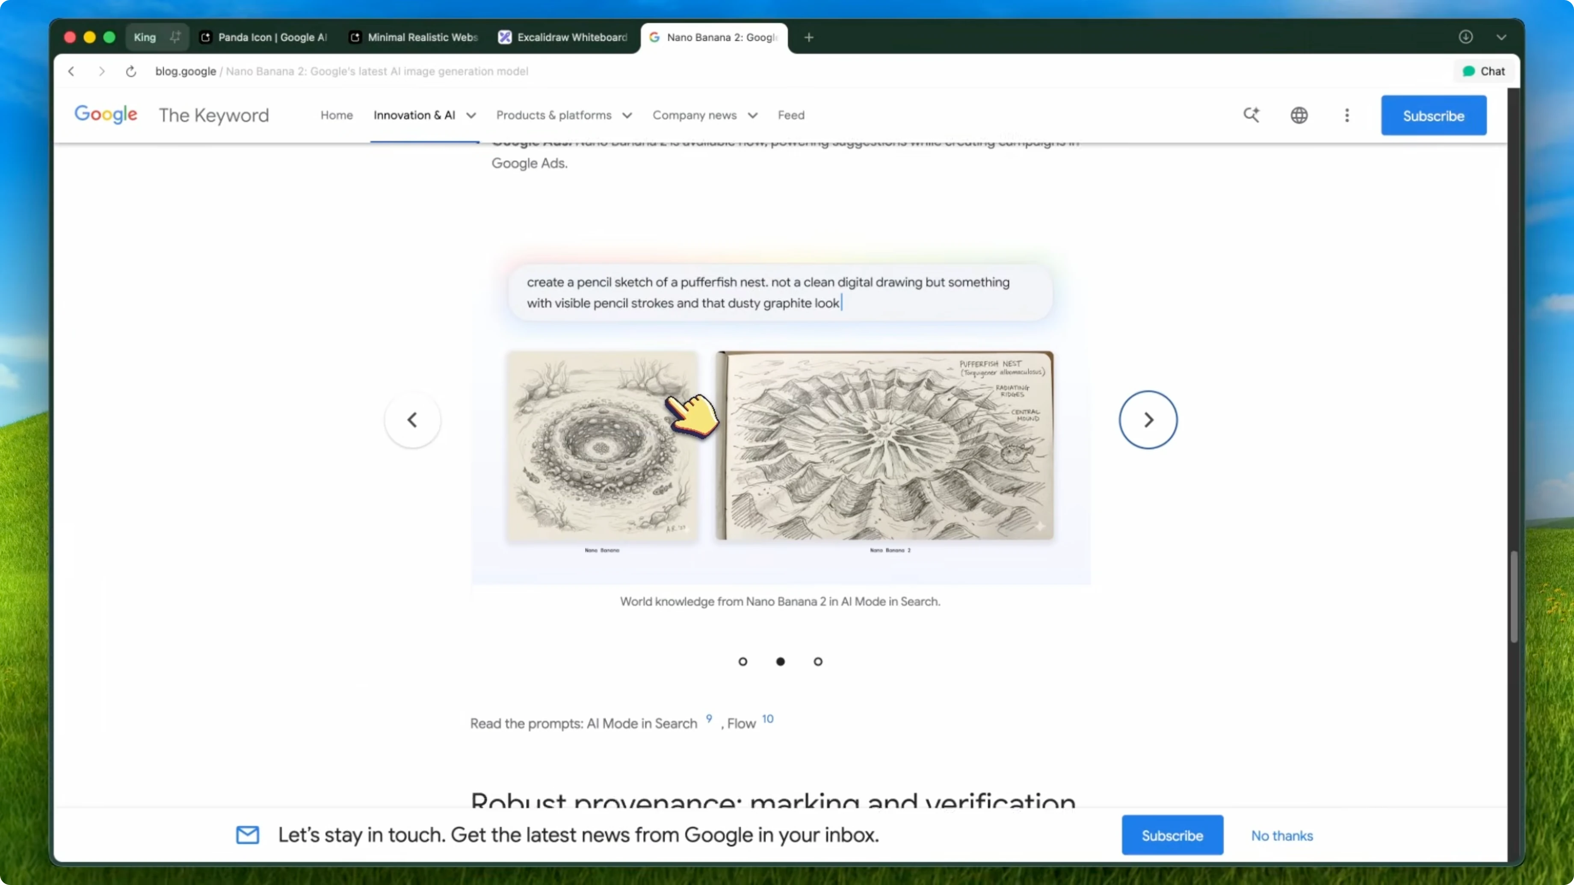Select the third carousel dot

tap(818, 661)
